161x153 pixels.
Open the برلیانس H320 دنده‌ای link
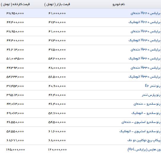(145, 50)
